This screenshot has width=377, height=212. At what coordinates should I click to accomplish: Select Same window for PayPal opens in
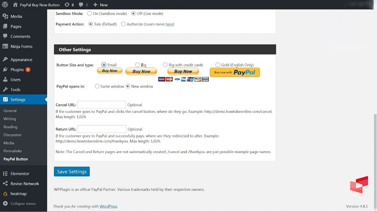click(97, 86)
